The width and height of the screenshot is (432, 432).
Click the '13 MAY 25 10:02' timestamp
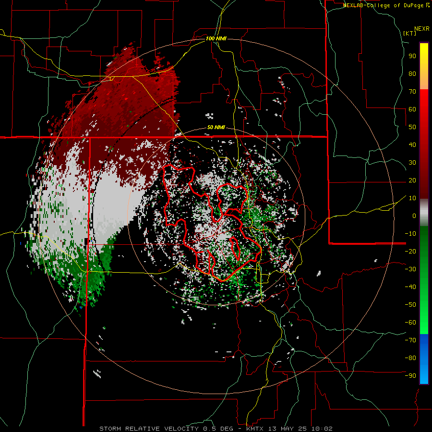coord(300,429)
